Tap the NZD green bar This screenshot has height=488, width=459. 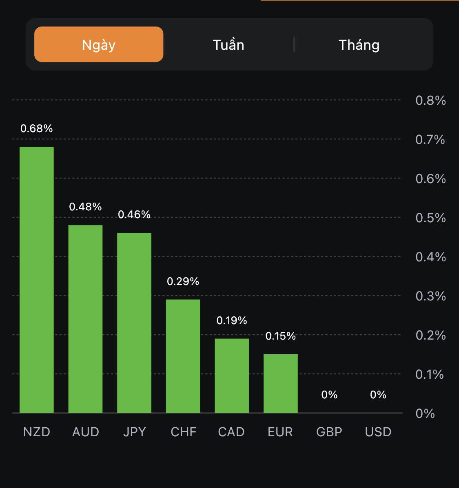pos(37,280)
